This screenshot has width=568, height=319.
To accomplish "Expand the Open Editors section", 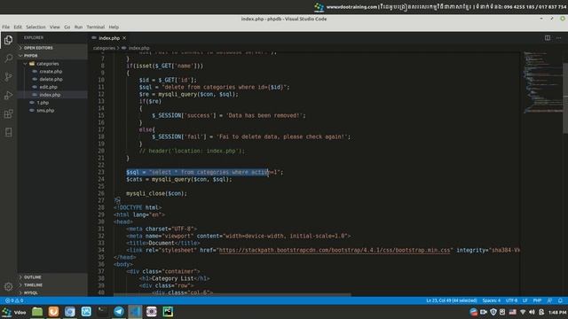I will [52, 48].
